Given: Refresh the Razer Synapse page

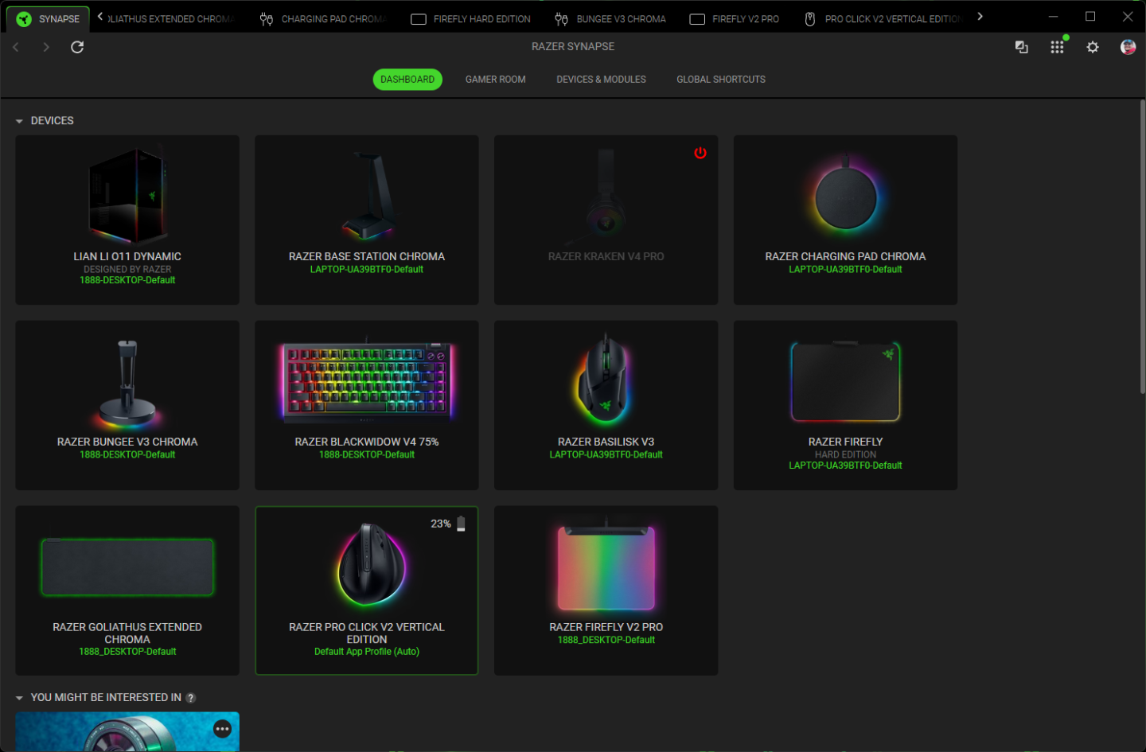Looking at the screenshot, I should click(77, 47).
